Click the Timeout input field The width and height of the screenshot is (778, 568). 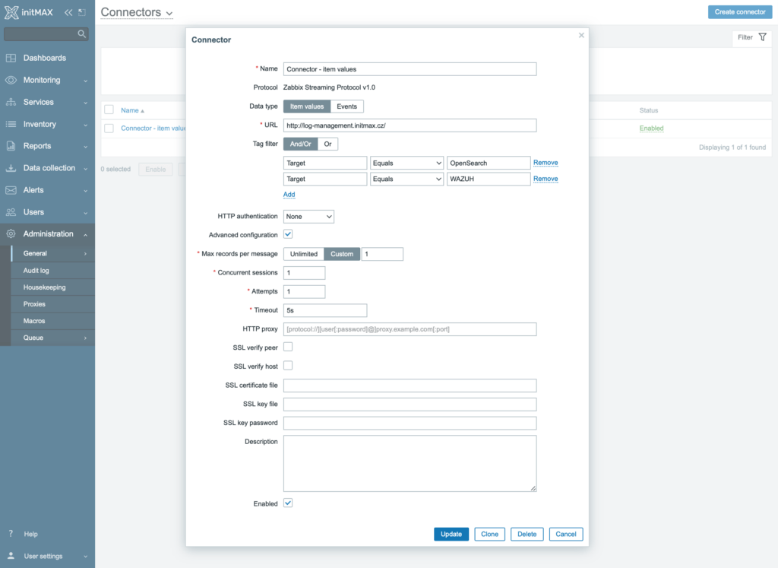[x=325, y=310]
